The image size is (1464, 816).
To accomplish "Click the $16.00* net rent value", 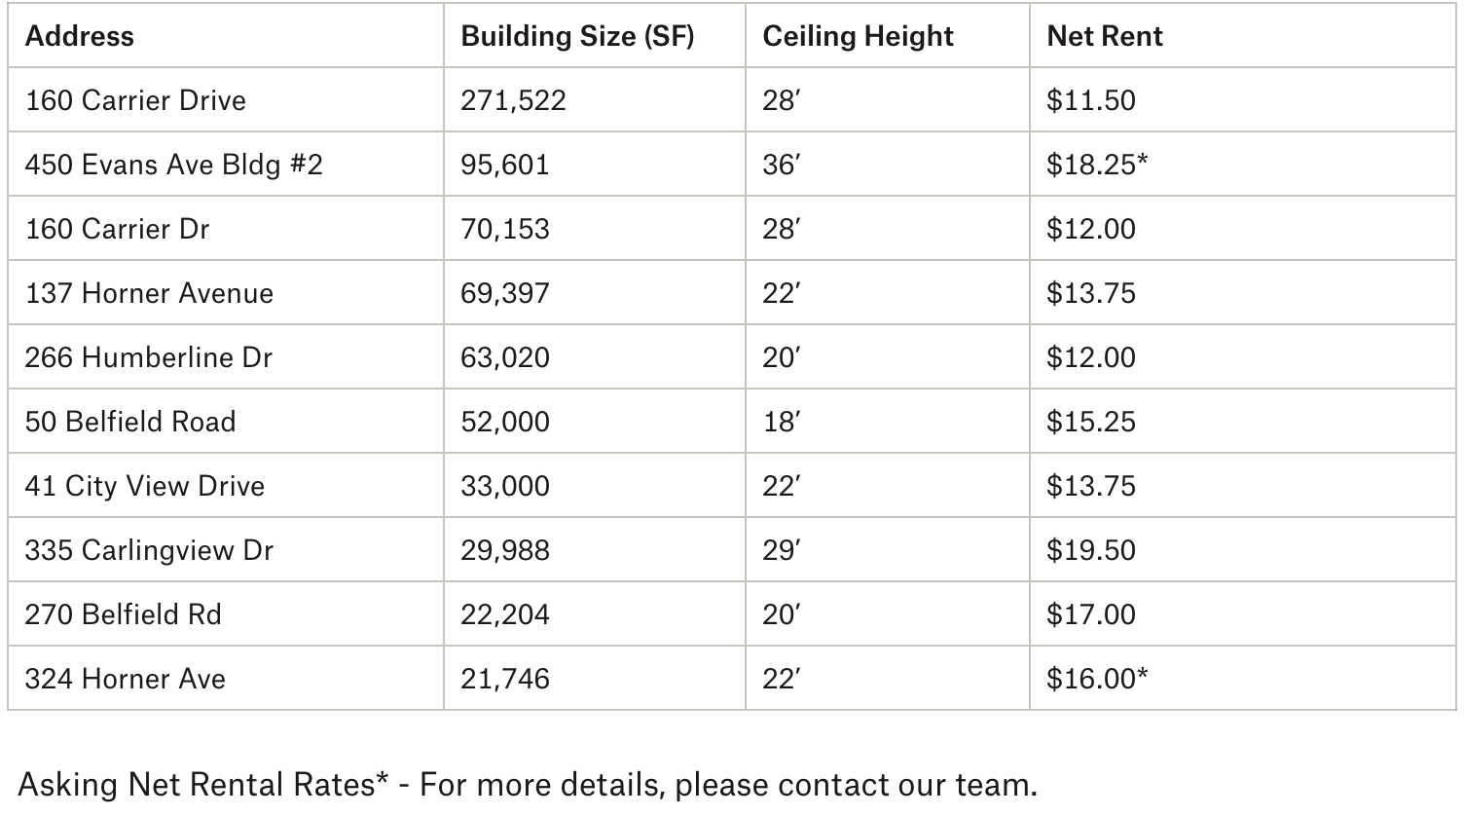I will 1097,679.
